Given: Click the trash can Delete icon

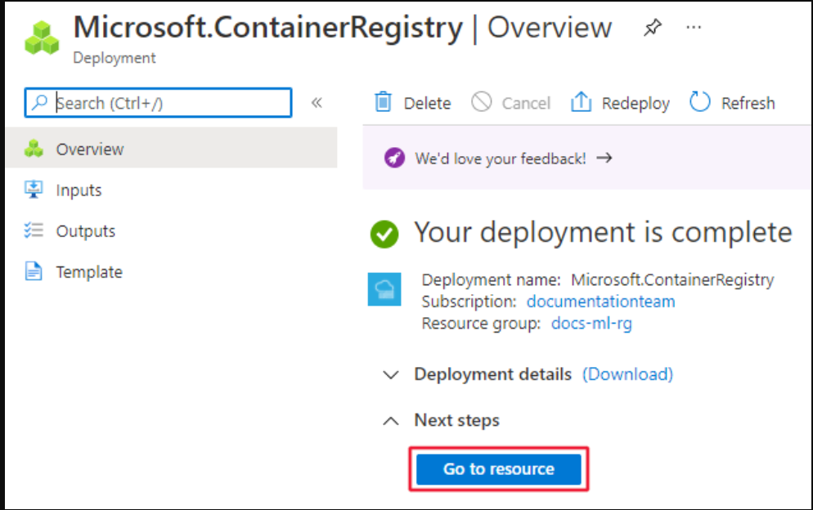Looking at the screenshot, I should pos(383,102).
